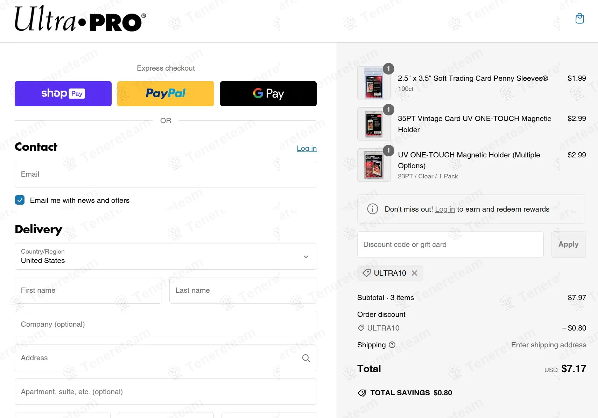
Task: Open Penny Sleeves product thumbnail
Action: (x=374, y=83)
